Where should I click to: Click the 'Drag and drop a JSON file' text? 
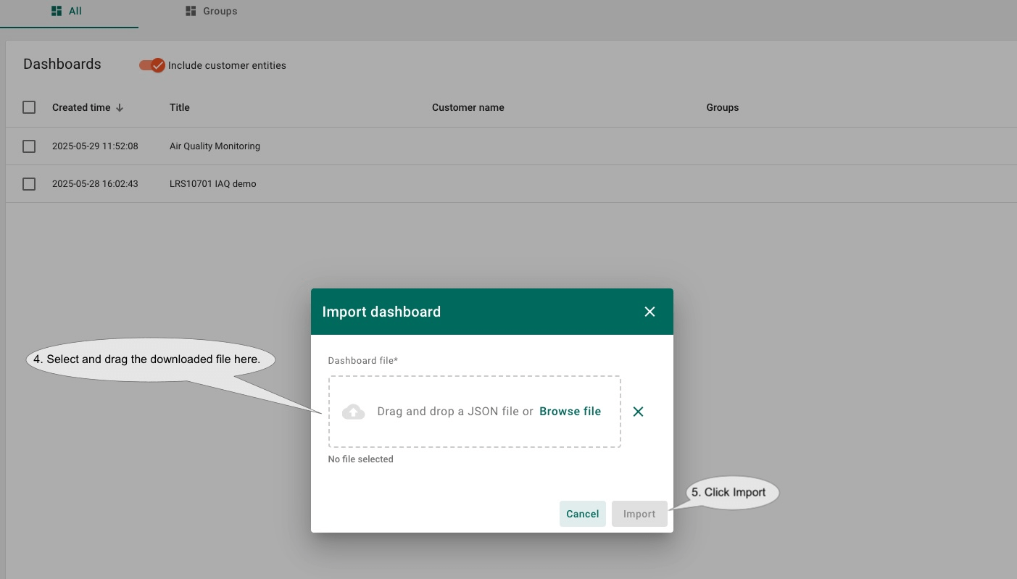click(454, 412)
